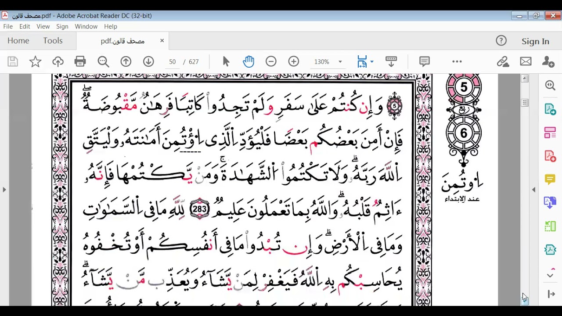Open the search tool in right pane
This screenshot has width=562, height=316.
[x=550, y=85]
